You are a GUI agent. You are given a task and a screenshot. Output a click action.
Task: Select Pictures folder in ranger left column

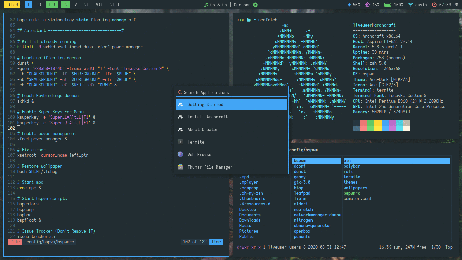click(x=249, y=231)
